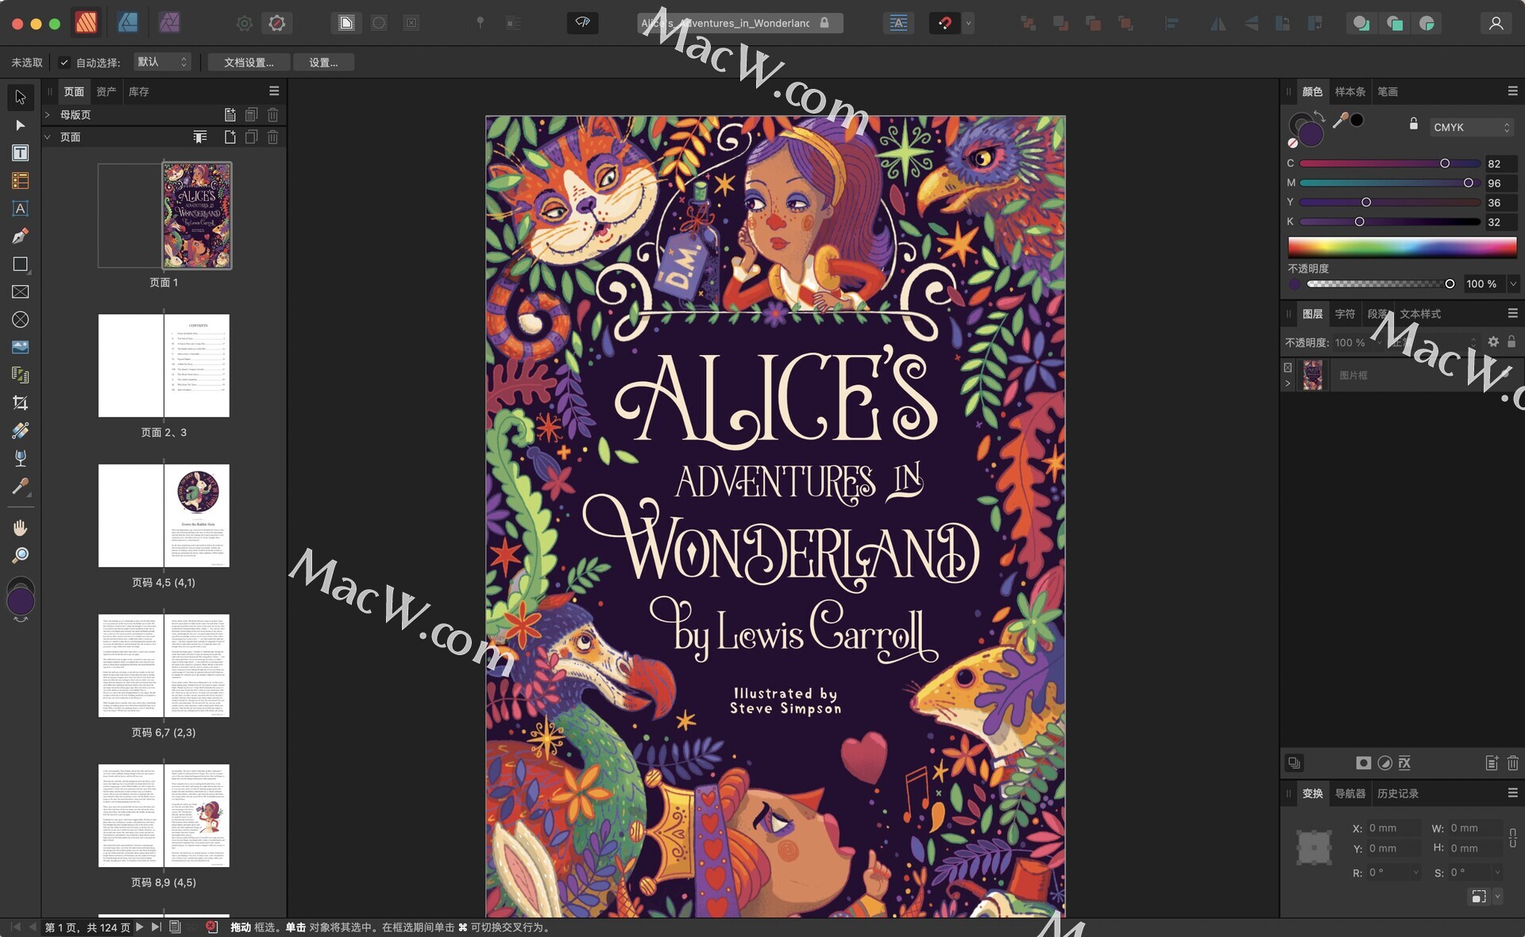Delete selected page trash icon

click(x=272, y=137)
